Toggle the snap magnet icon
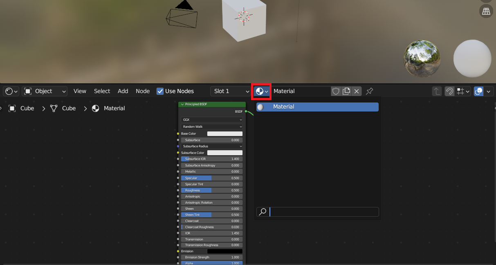 click(x=449, y=91)
